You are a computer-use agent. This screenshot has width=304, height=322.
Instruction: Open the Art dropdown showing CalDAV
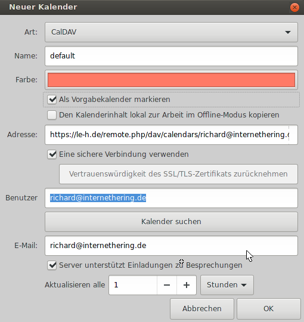[171, 32]
